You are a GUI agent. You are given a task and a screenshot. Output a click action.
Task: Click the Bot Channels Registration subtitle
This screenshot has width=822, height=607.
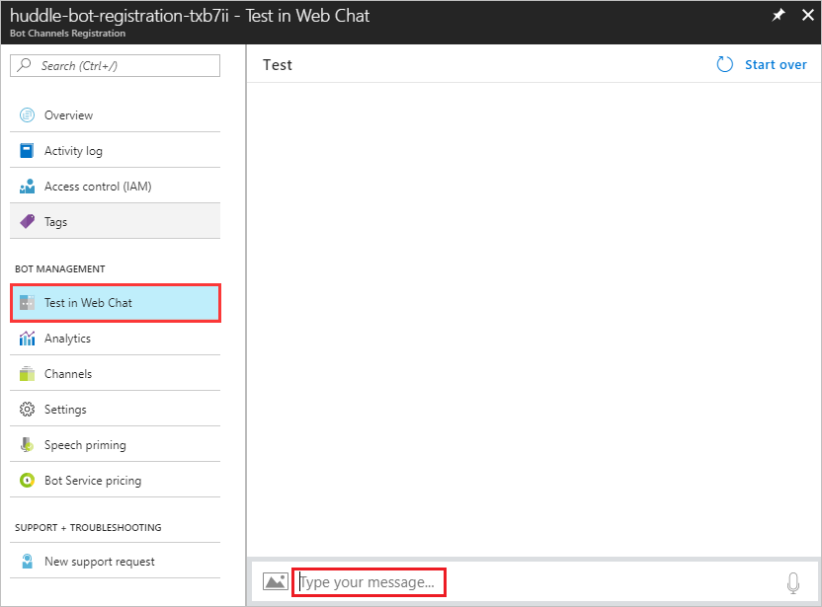(67, 33)
